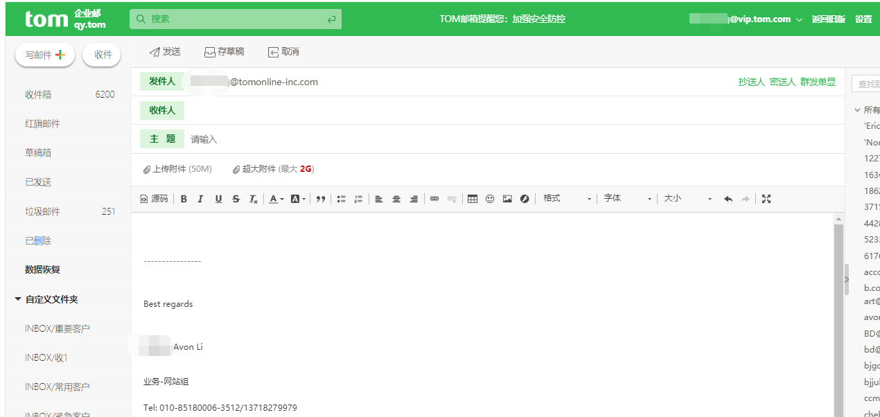This screenshot has width=880, height=417.
Task: Center align text
Action: click(x=396, y=199)
